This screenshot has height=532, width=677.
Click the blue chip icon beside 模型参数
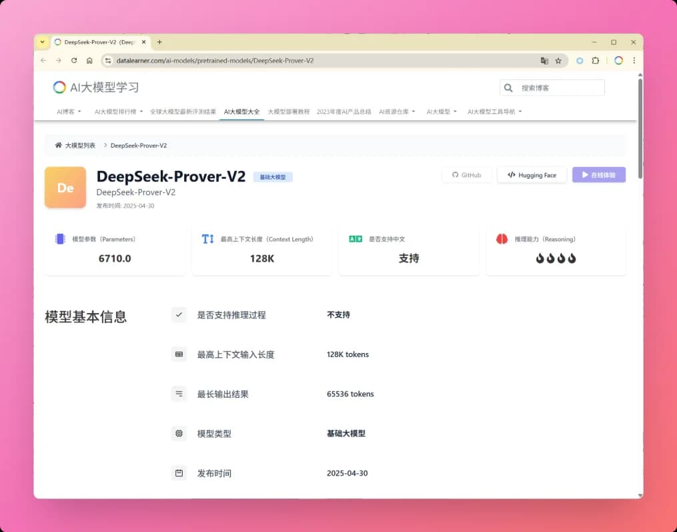(57, 238)
